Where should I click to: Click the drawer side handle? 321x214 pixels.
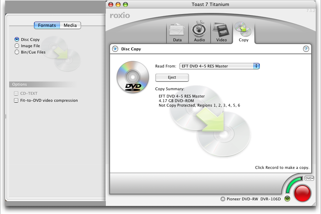(6, 116)
